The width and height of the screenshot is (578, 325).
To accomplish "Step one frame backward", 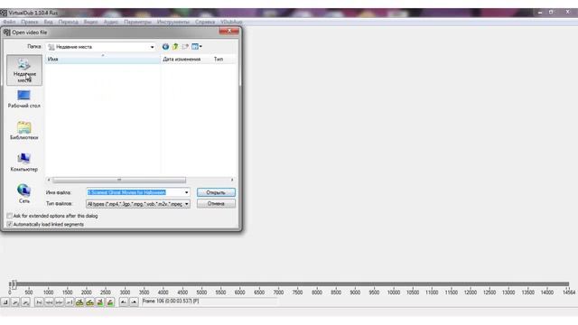I will pyautogui.click(x=49, y=302).
